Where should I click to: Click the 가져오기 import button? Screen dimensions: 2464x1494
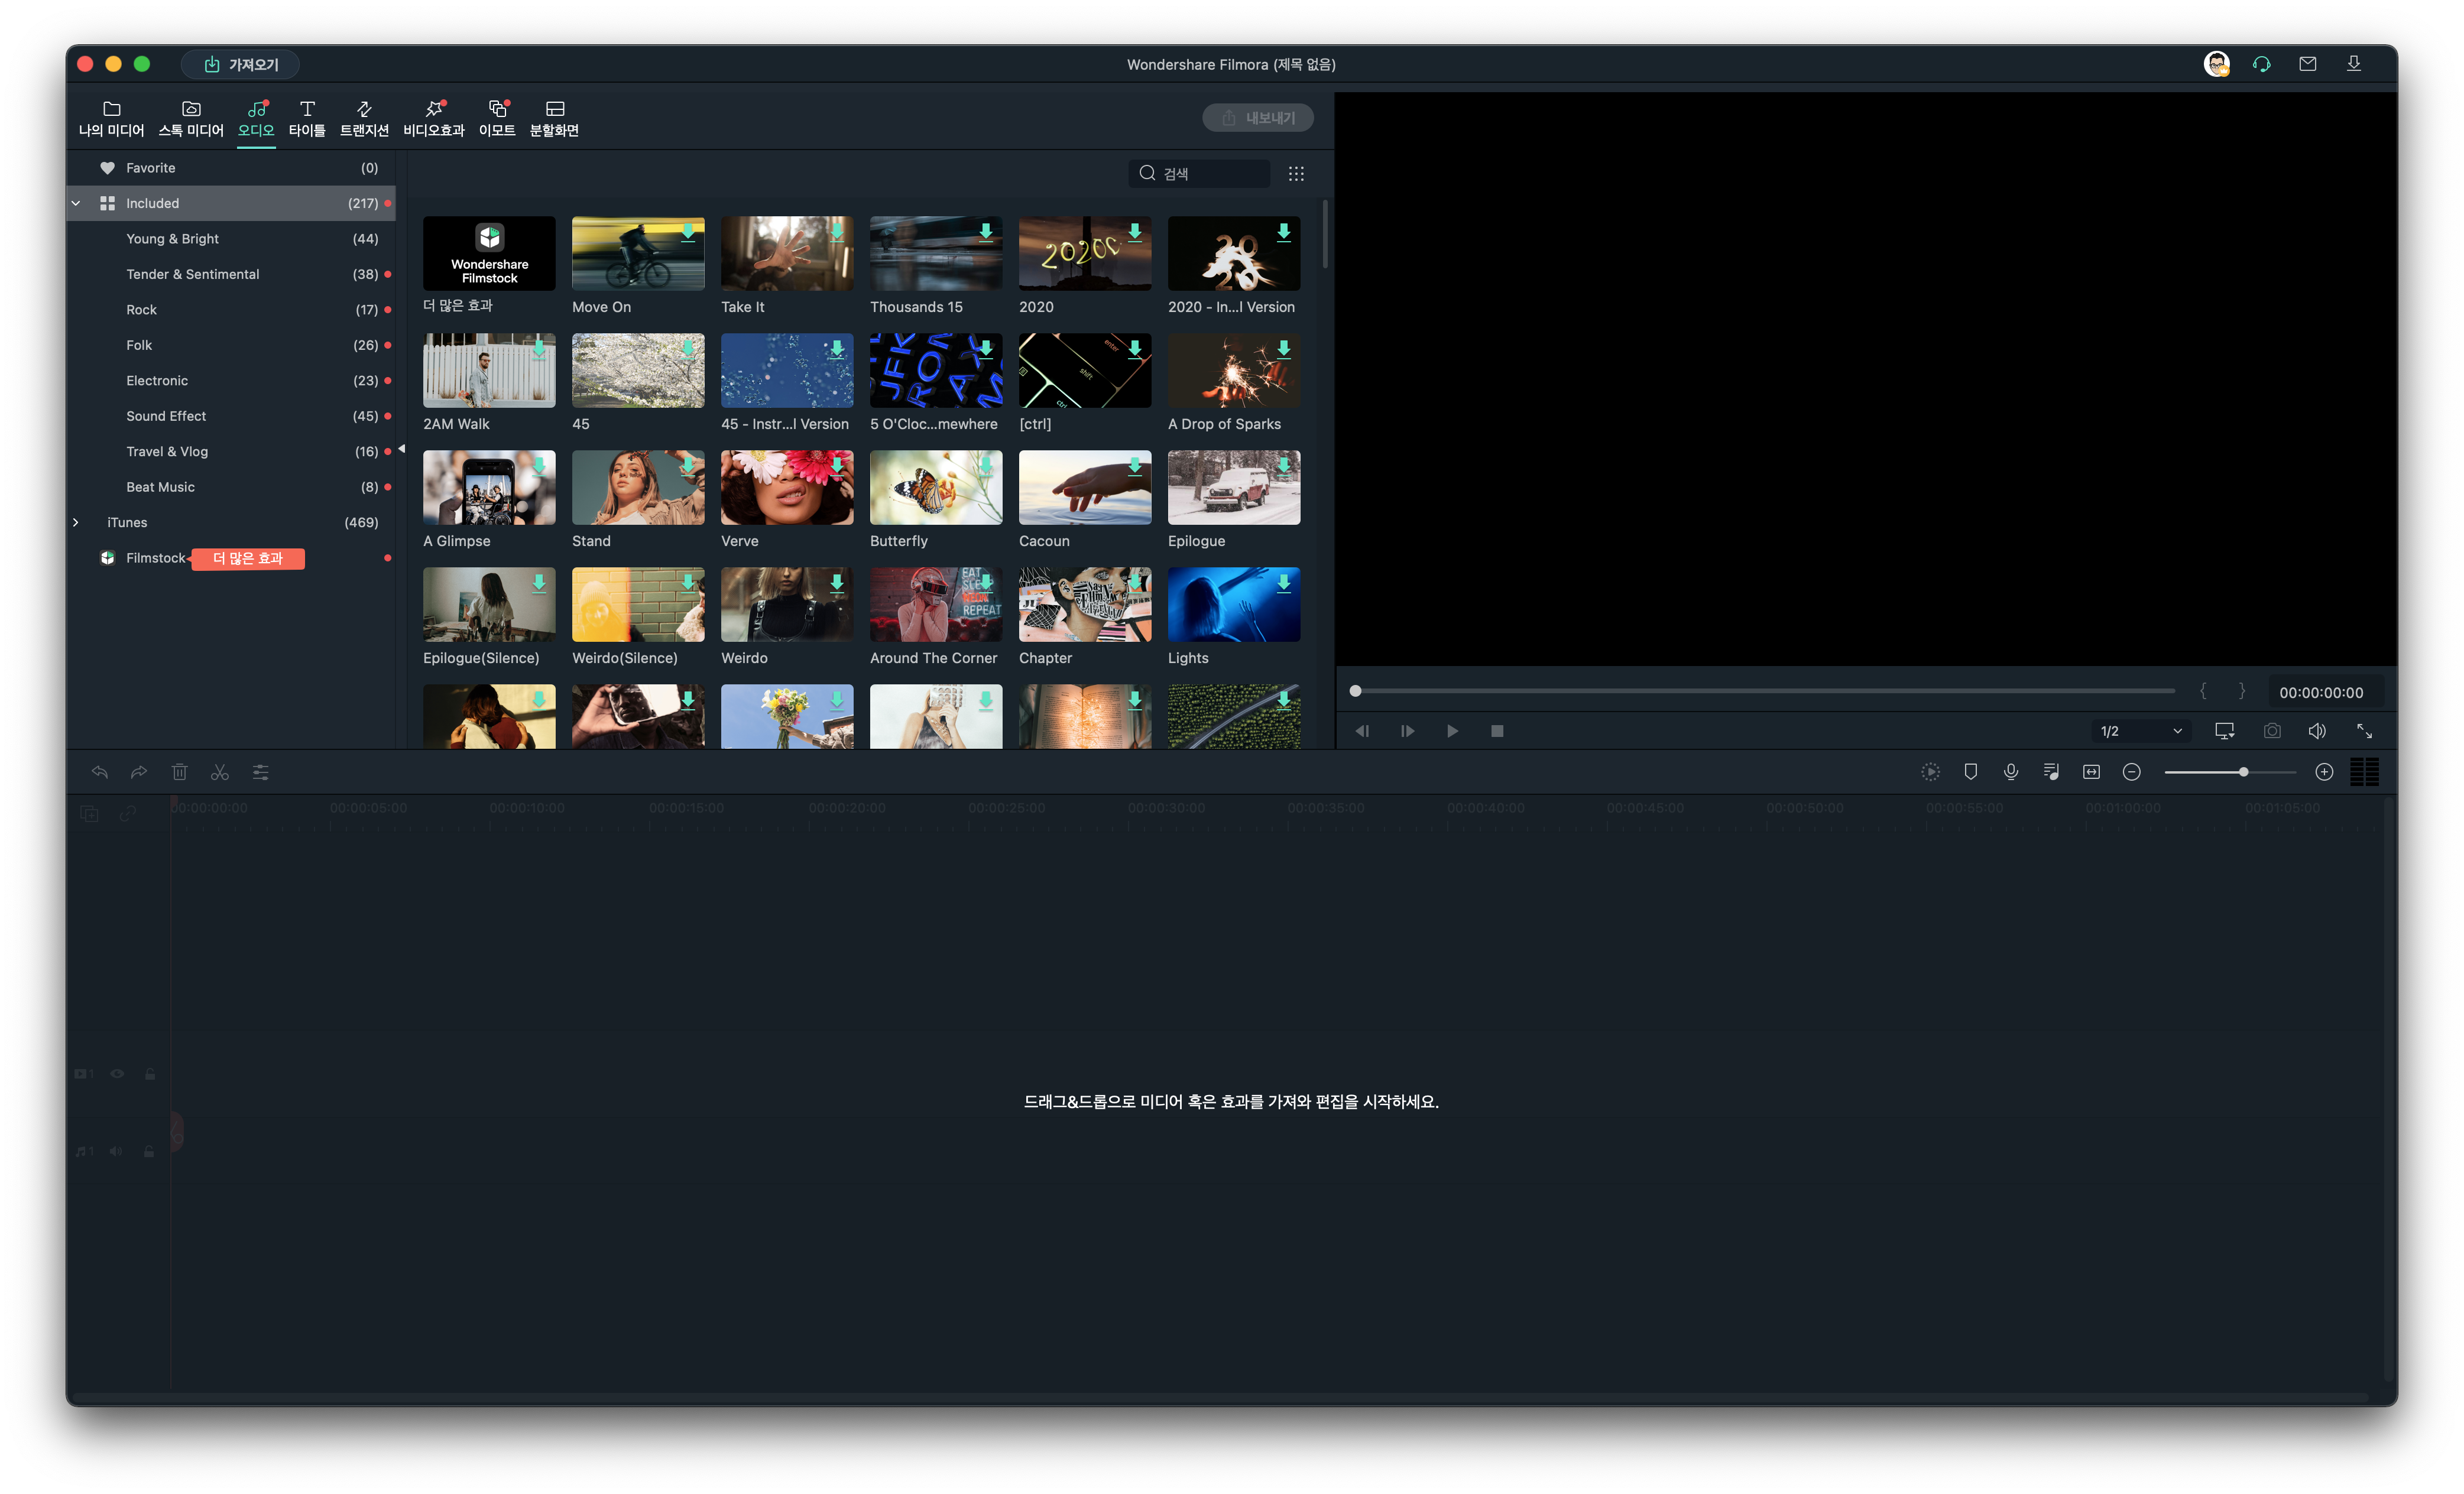(240, 64)
